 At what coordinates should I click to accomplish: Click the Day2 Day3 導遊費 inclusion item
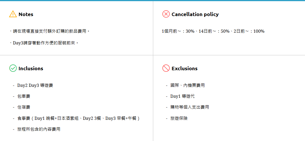click(x=35, y=85)
